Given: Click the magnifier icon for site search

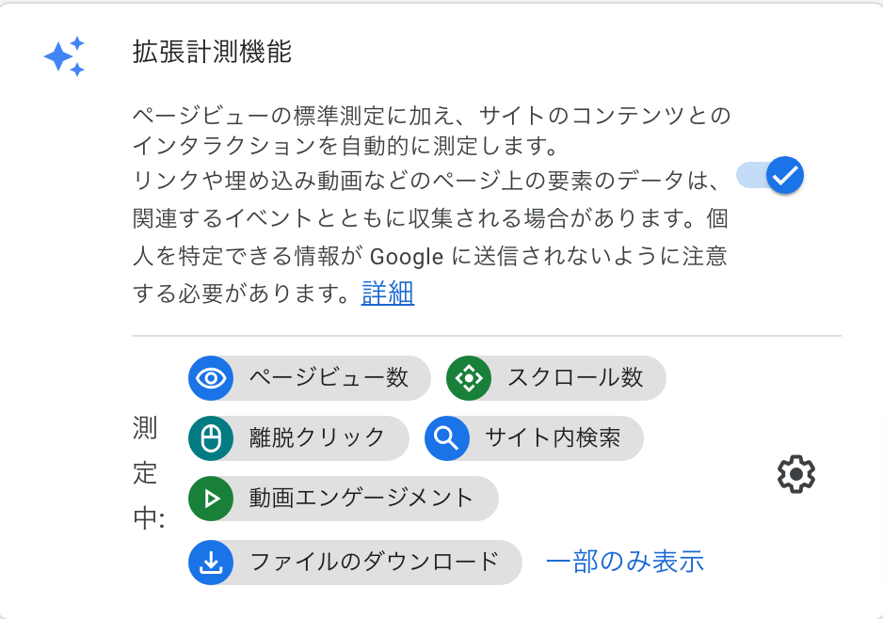Looking at the screenshot, I should 446,438.
